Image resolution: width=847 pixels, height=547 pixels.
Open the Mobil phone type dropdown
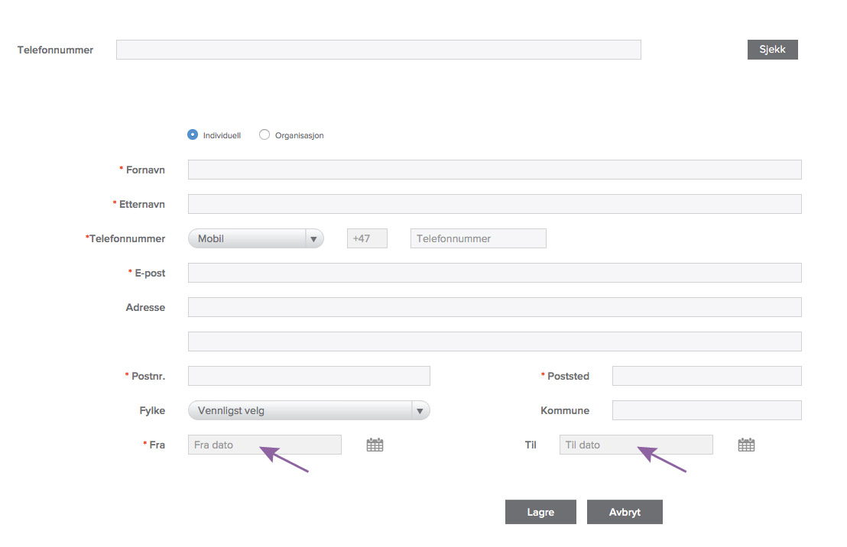pos(255,238)
